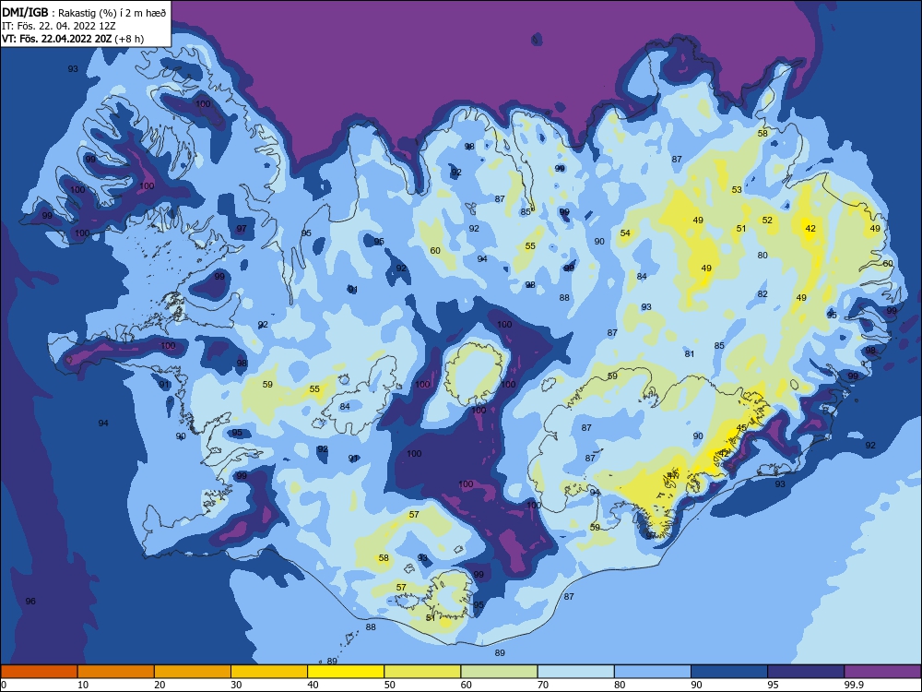
Task: Click the '30' tick label in the legend
Action: point(236,685)
